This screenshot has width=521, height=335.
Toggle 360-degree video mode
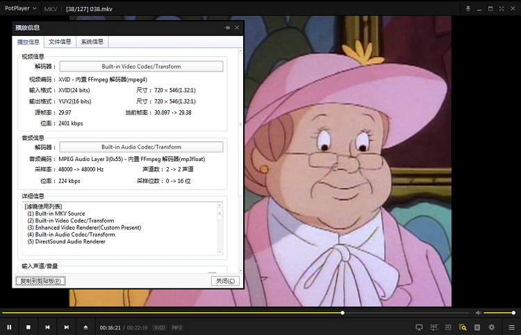[434, 327]
